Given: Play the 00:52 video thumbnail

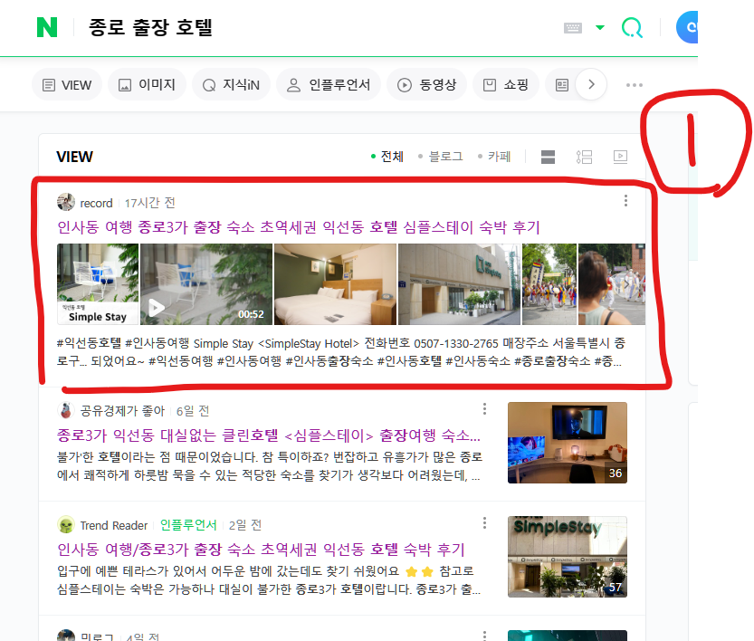Looking at the screenshot, I should tap(206, 284).
